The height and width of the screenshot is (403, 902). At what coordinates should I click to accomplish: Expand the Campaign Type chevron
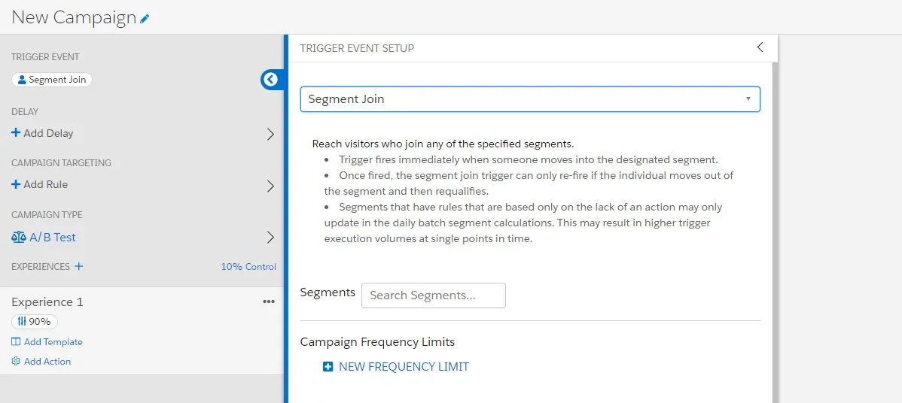270,238
